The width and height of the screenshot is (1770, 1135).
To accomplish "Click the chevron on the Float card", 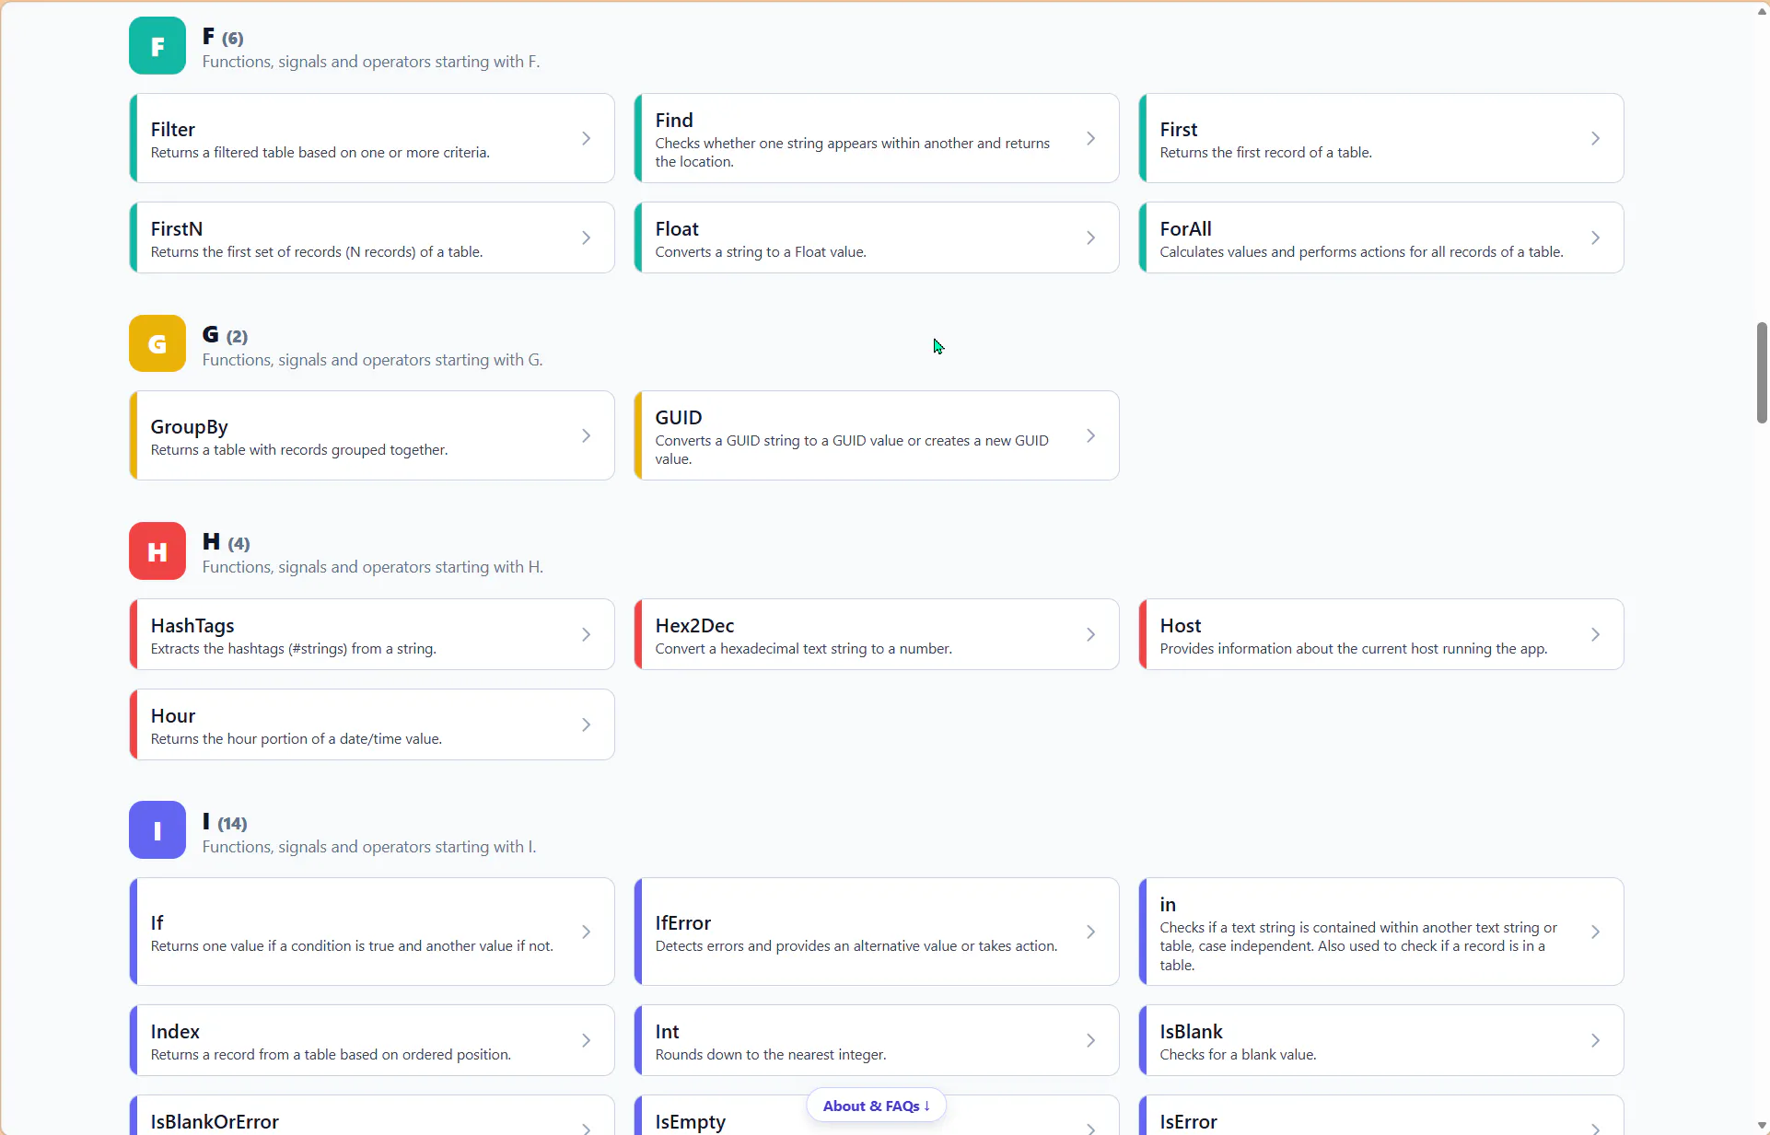I will pos(1091,237).
